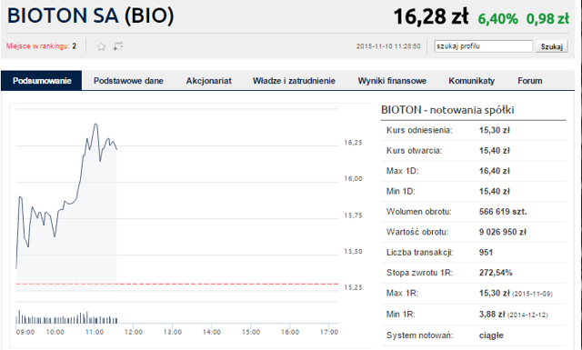Click Min 1D value 15,40 zł
Screen dimensions: 582x350
click(495, 192)
